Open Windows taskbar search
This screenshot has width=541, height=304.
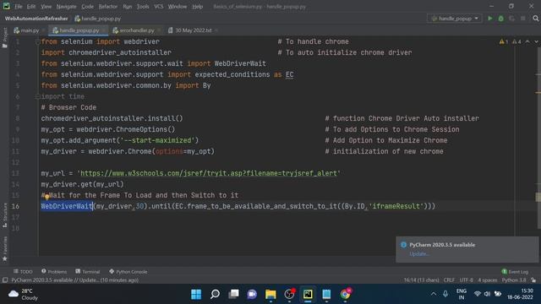(215, 294)
